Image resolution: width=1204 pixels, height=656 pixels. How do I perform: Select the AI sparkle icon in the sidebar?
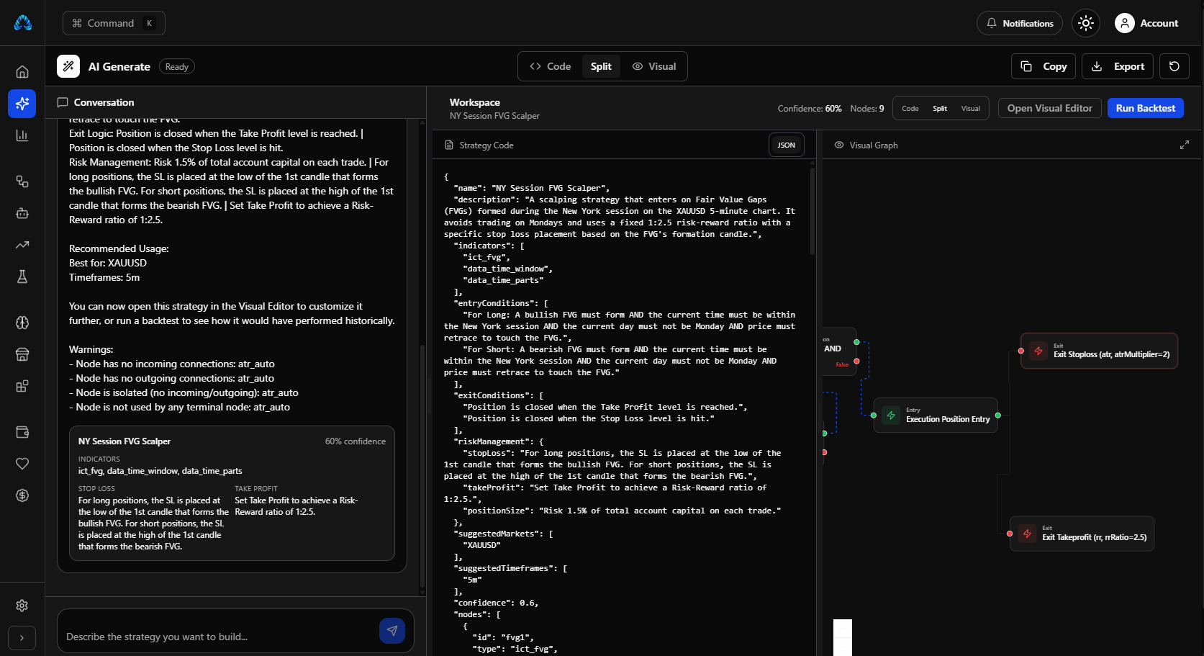click(22, 104)
